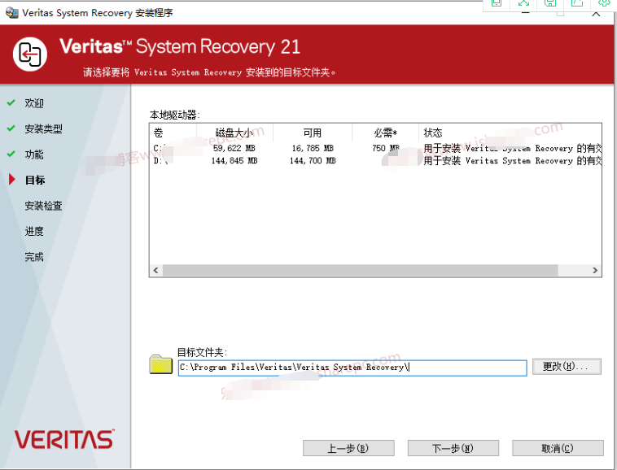Click the yellow folder icon by 目标文件夹
The height and width of the screenshot is (470, 617).
tap(160, 364)
